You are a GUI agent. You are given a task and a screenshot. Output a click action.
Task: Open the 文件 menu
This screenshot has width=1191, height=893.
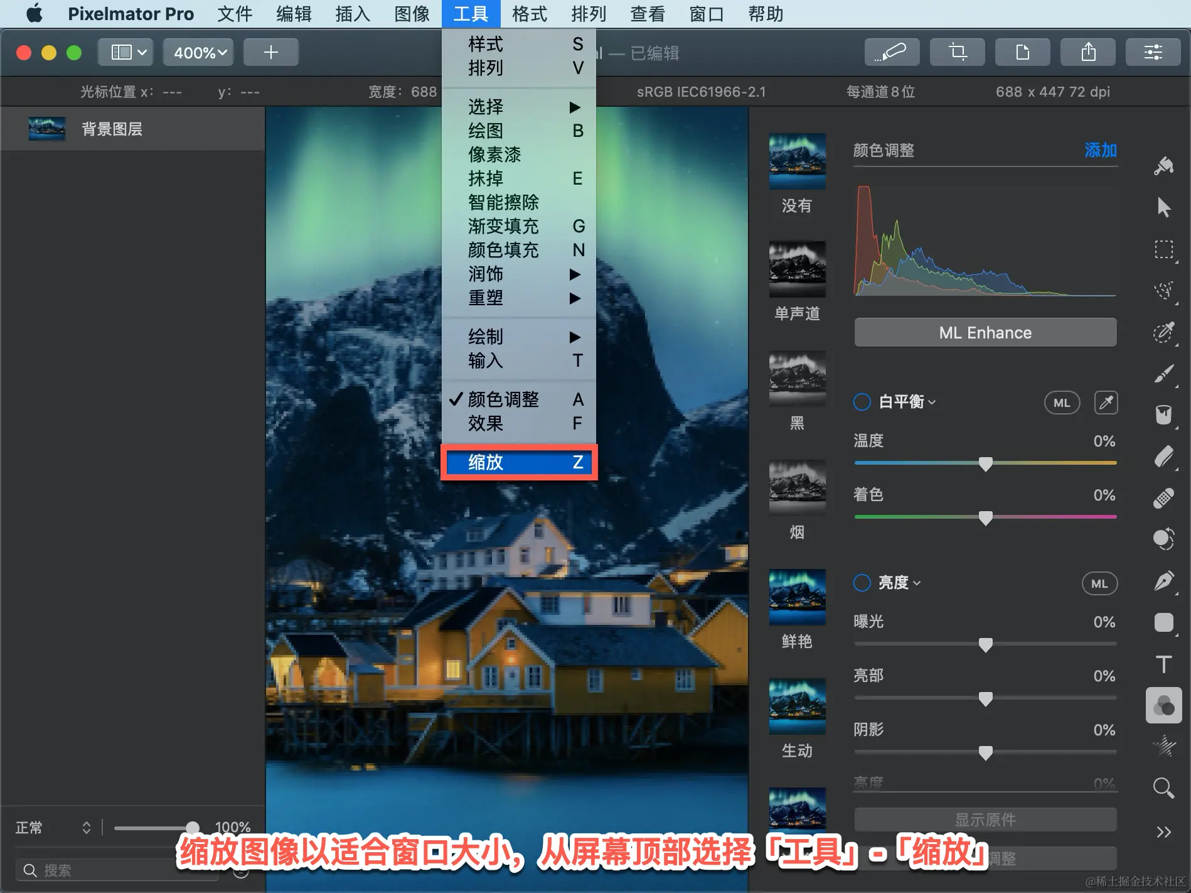point(235,14)
